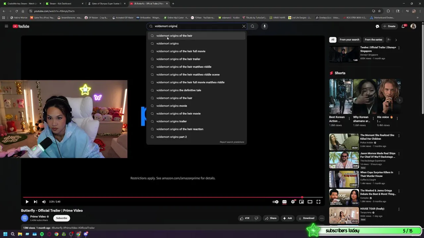Pick the 'voldemort origins movie' suggestion

click(x=196, y=106)
